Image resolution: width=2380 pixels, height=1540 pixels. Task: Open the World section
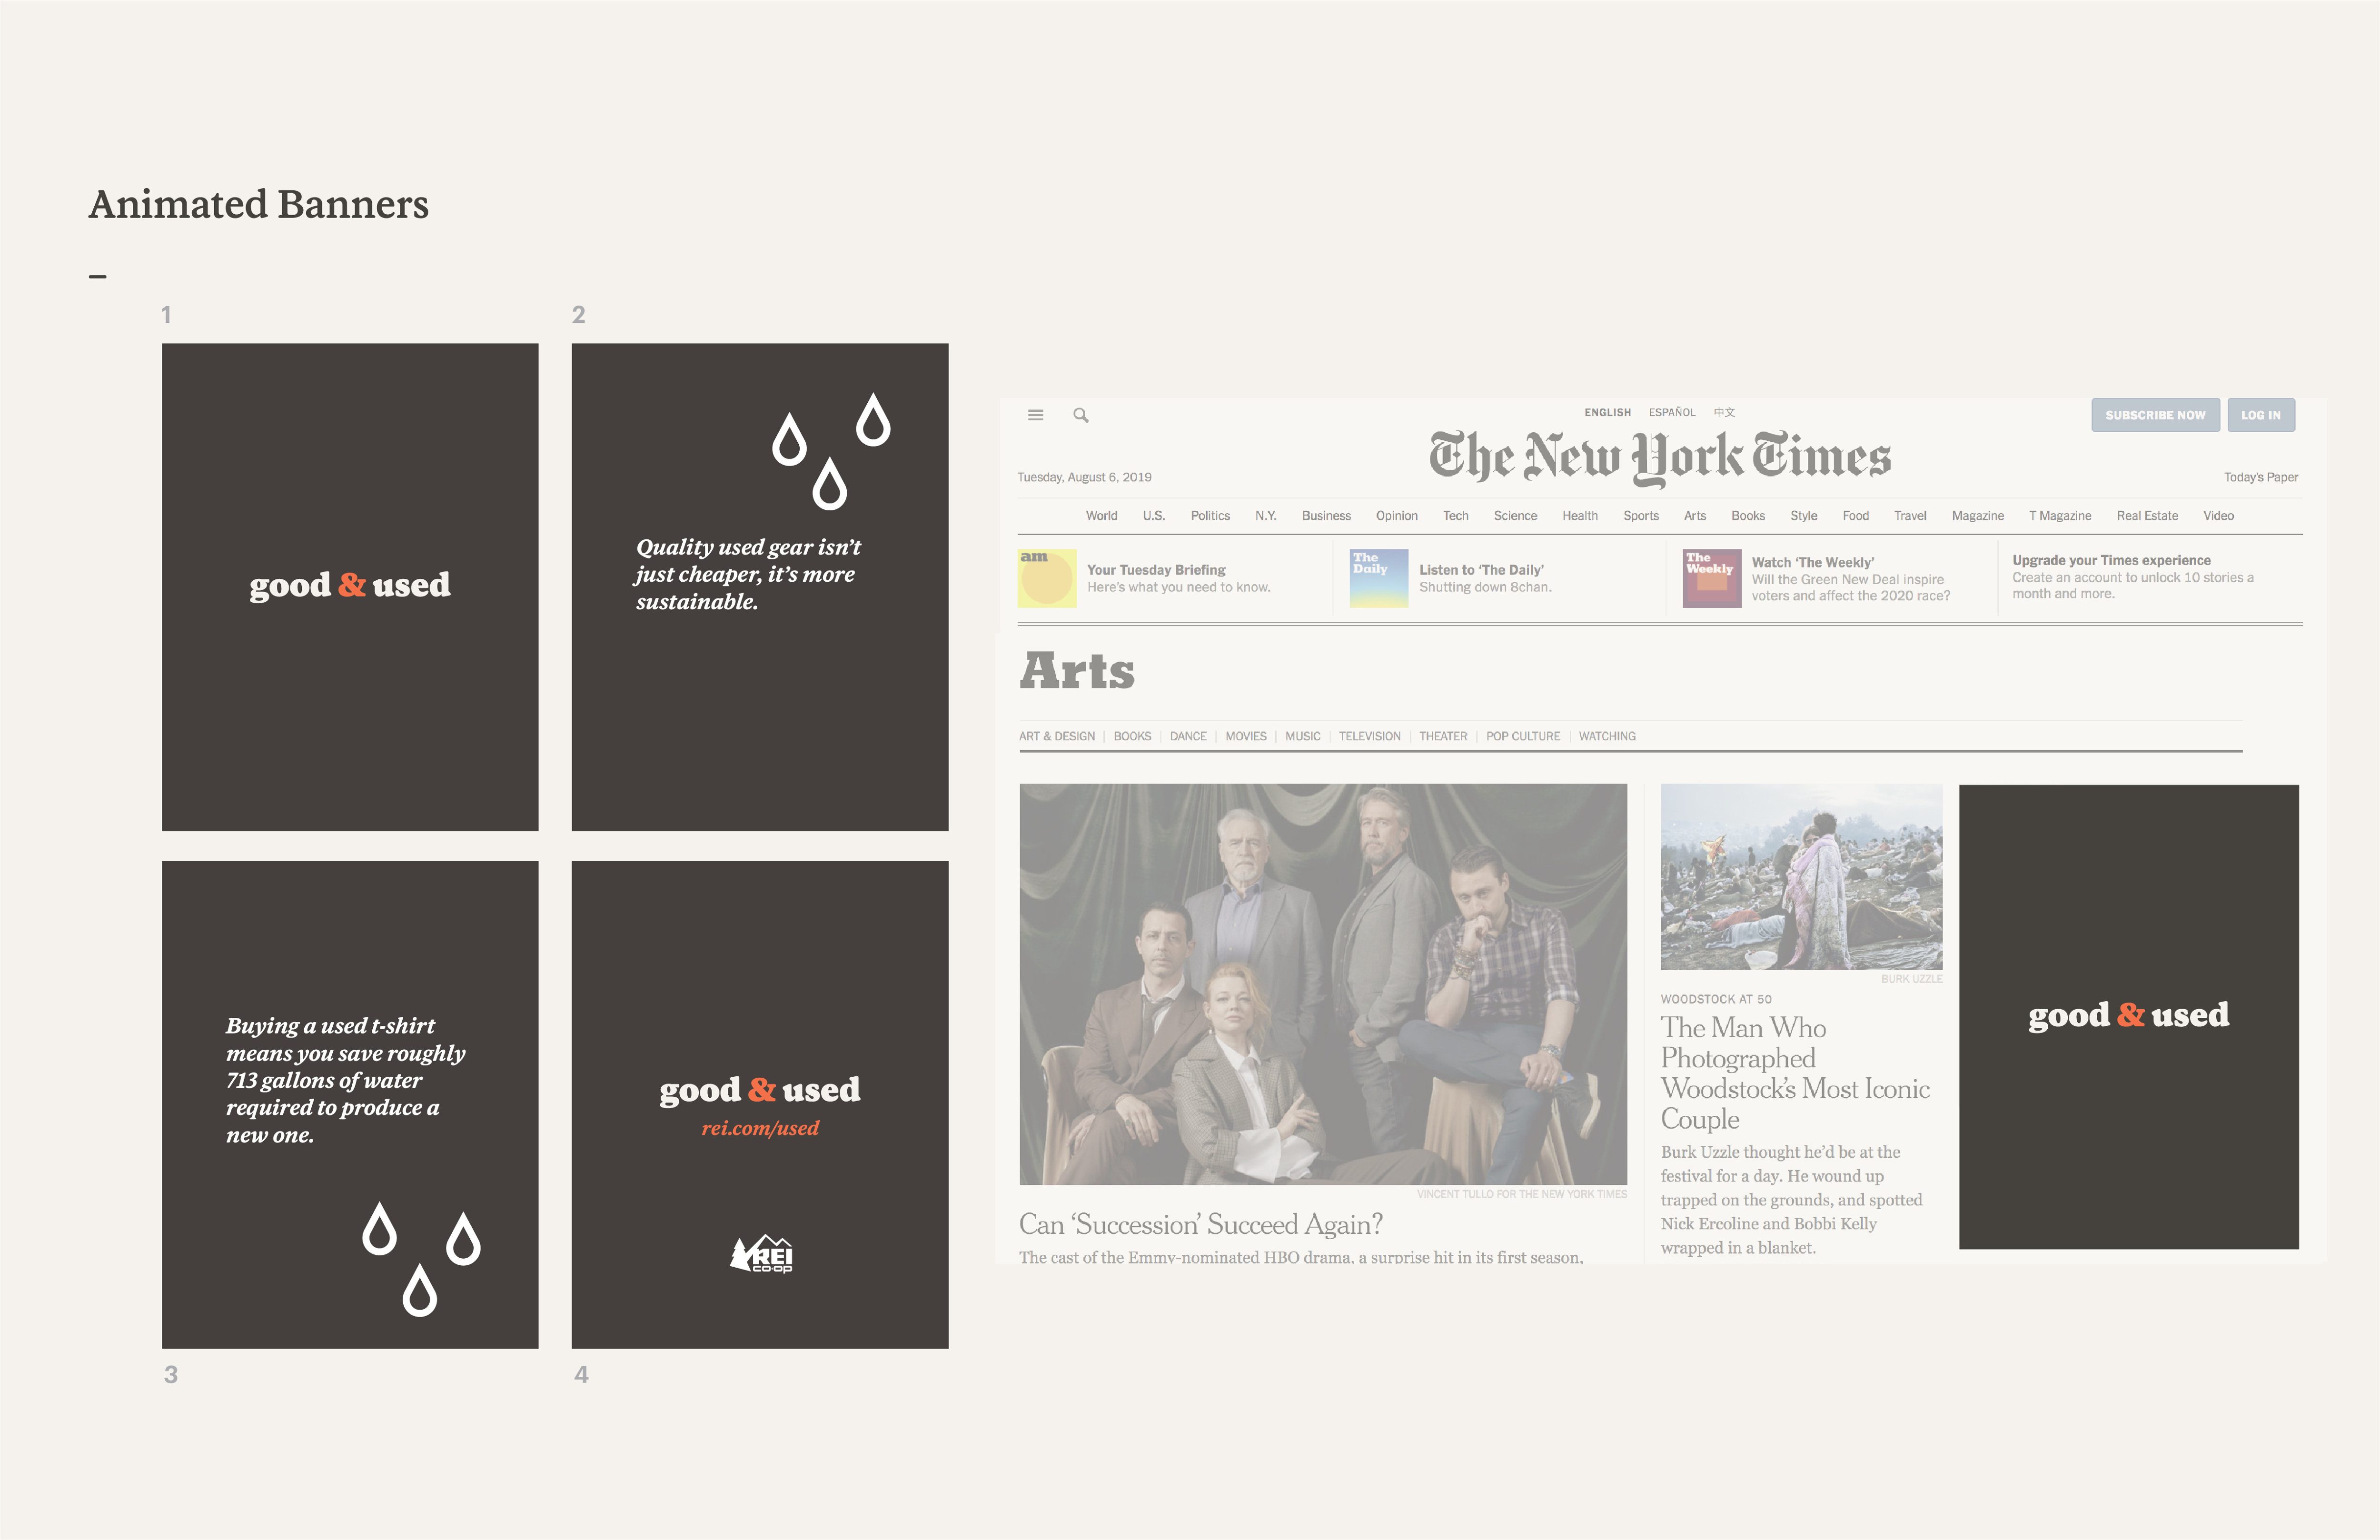click(1101, 516)
